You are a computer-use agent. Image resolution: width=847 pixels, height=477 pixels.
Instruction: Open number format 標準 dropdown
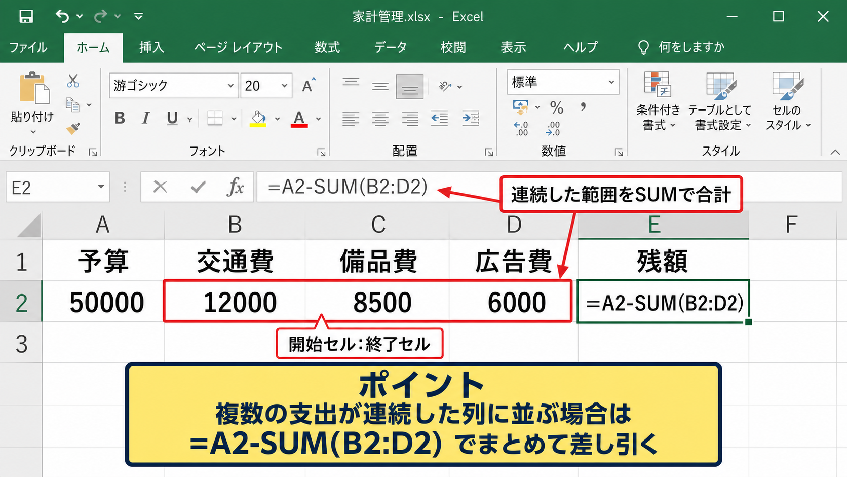611,82
